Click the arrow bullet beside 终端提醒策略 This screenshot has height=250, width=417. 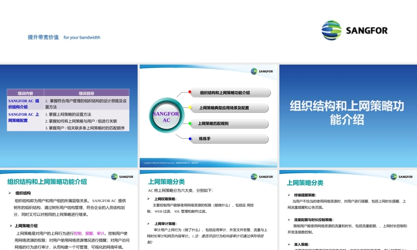point(289,195)
